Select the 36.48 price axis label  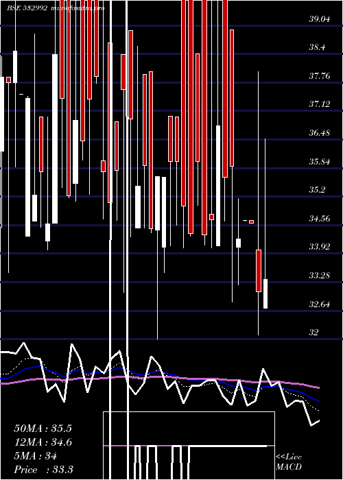[x=320, y=133]
